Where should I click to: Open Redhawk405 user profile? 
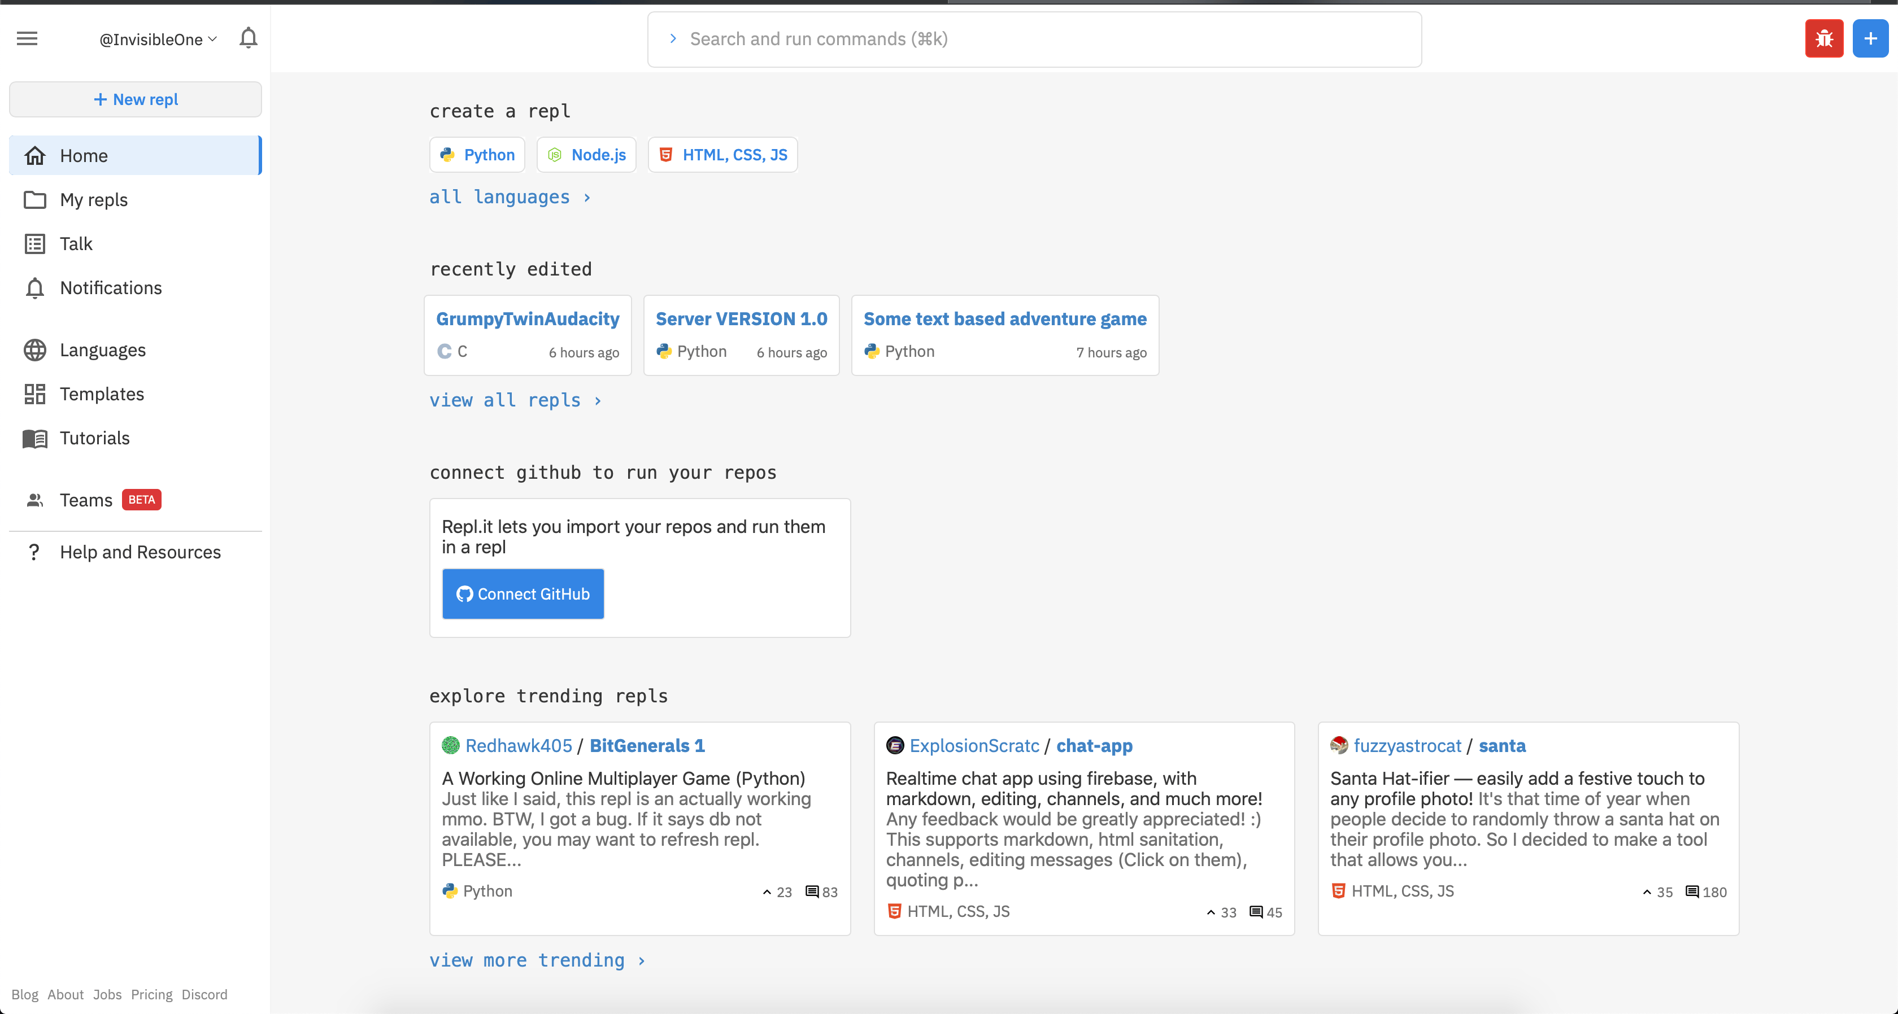pos(519,745)
